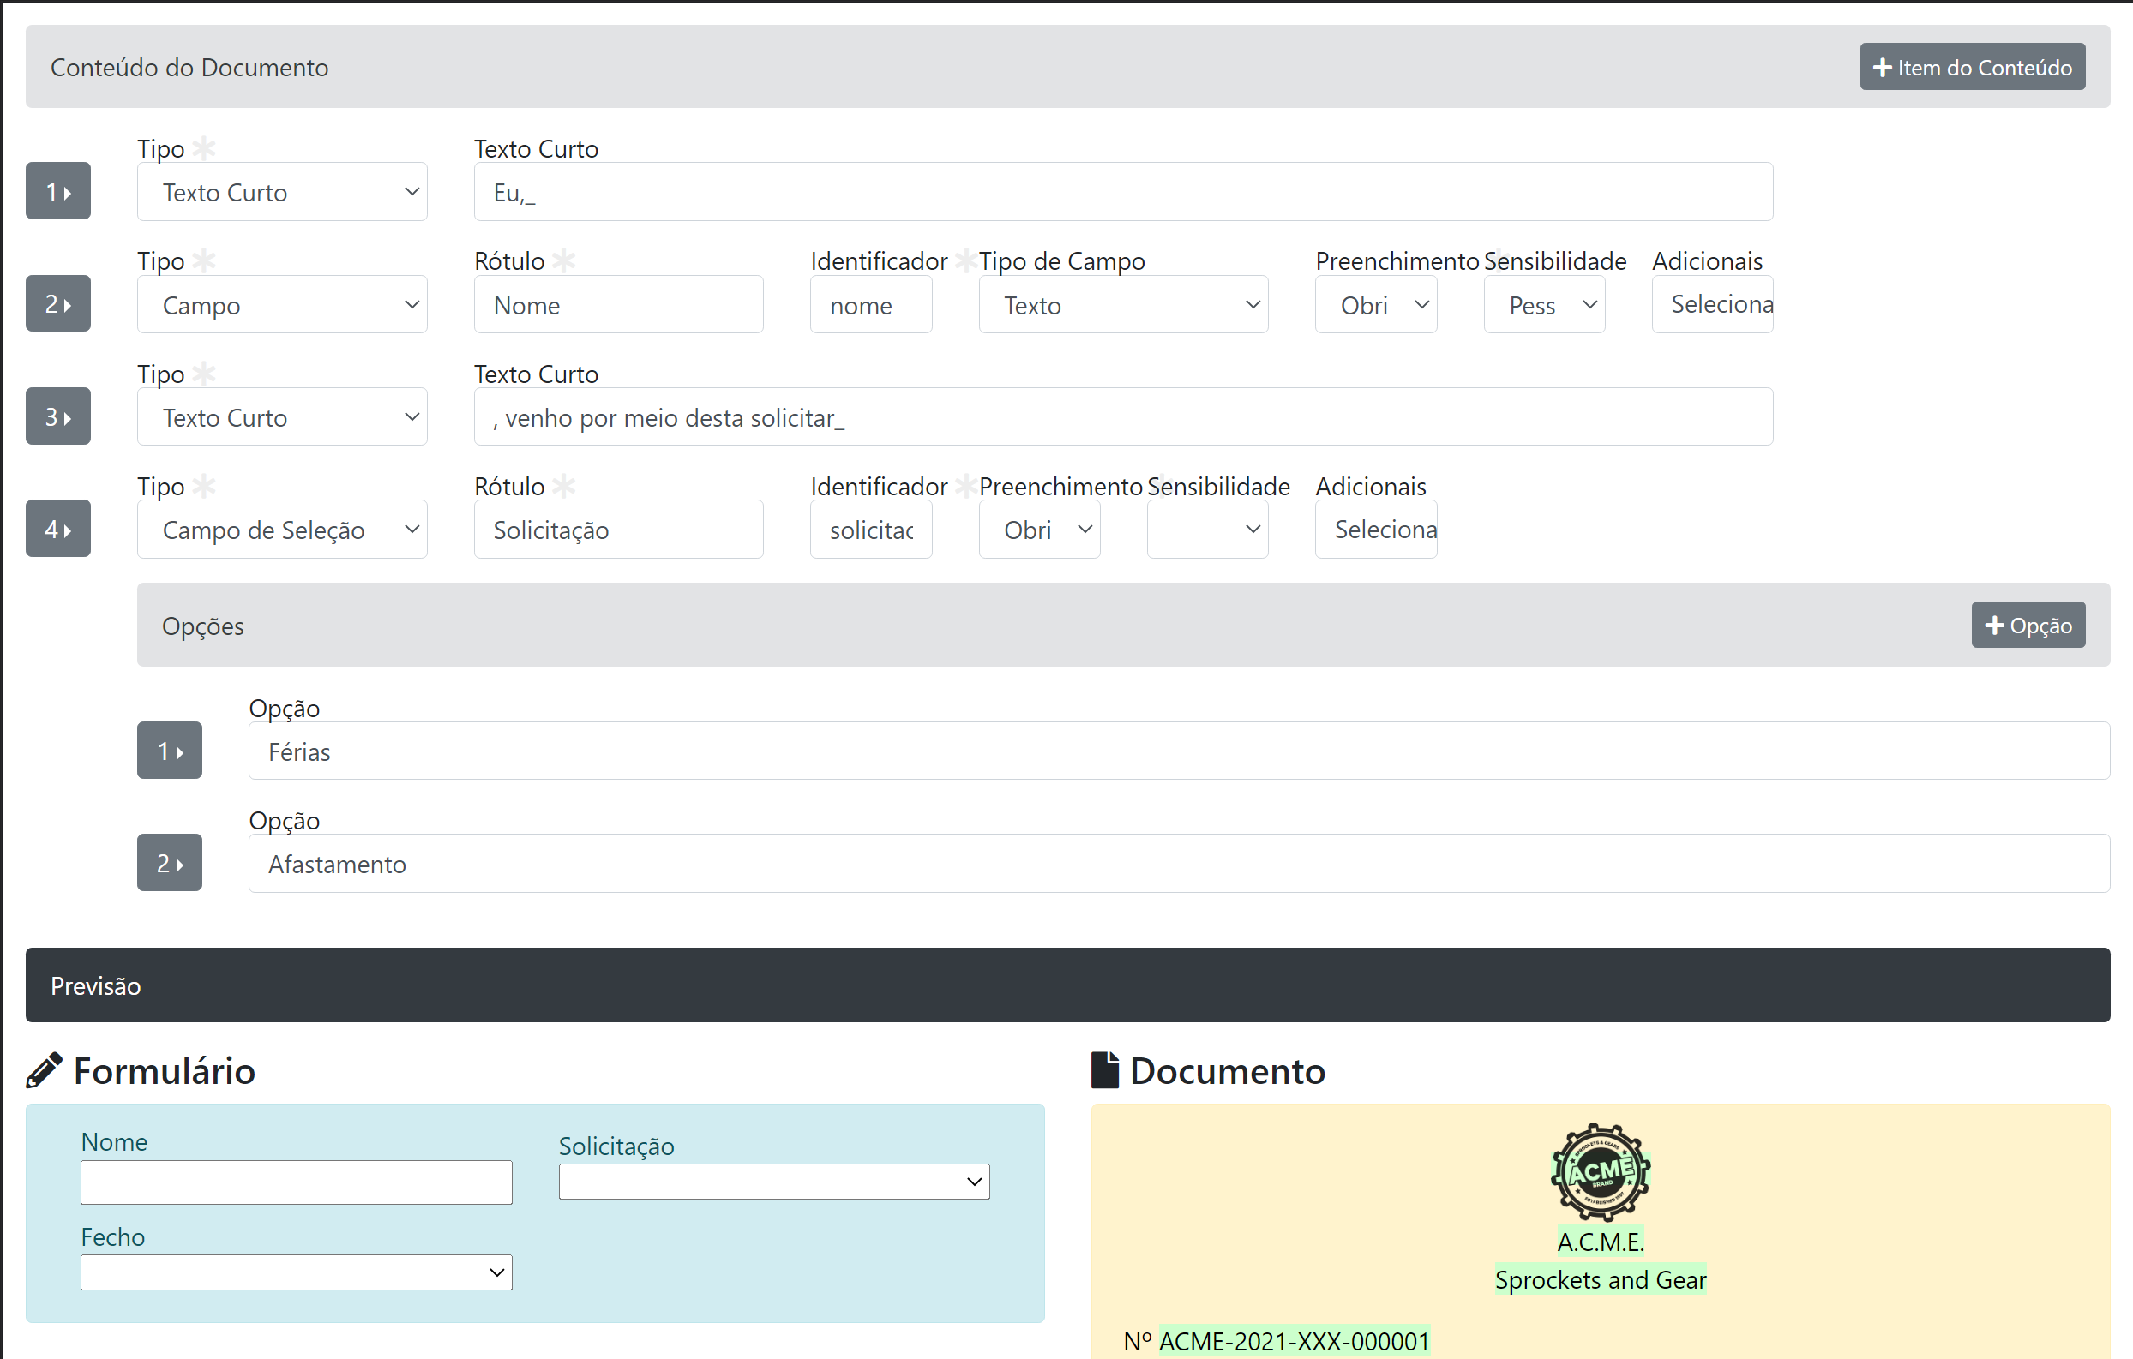The image size is (2133, 1359).
Task: Add a new Item do Conteúdo
Action: (x=1972, y=68)
